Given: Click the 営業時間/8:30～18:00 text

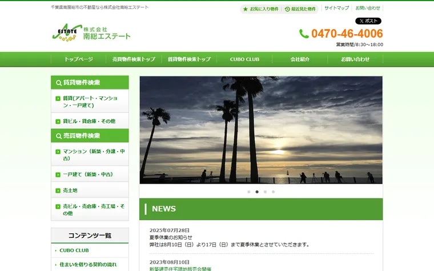Looking at the screenshot, I should click(x=360, y=45).
